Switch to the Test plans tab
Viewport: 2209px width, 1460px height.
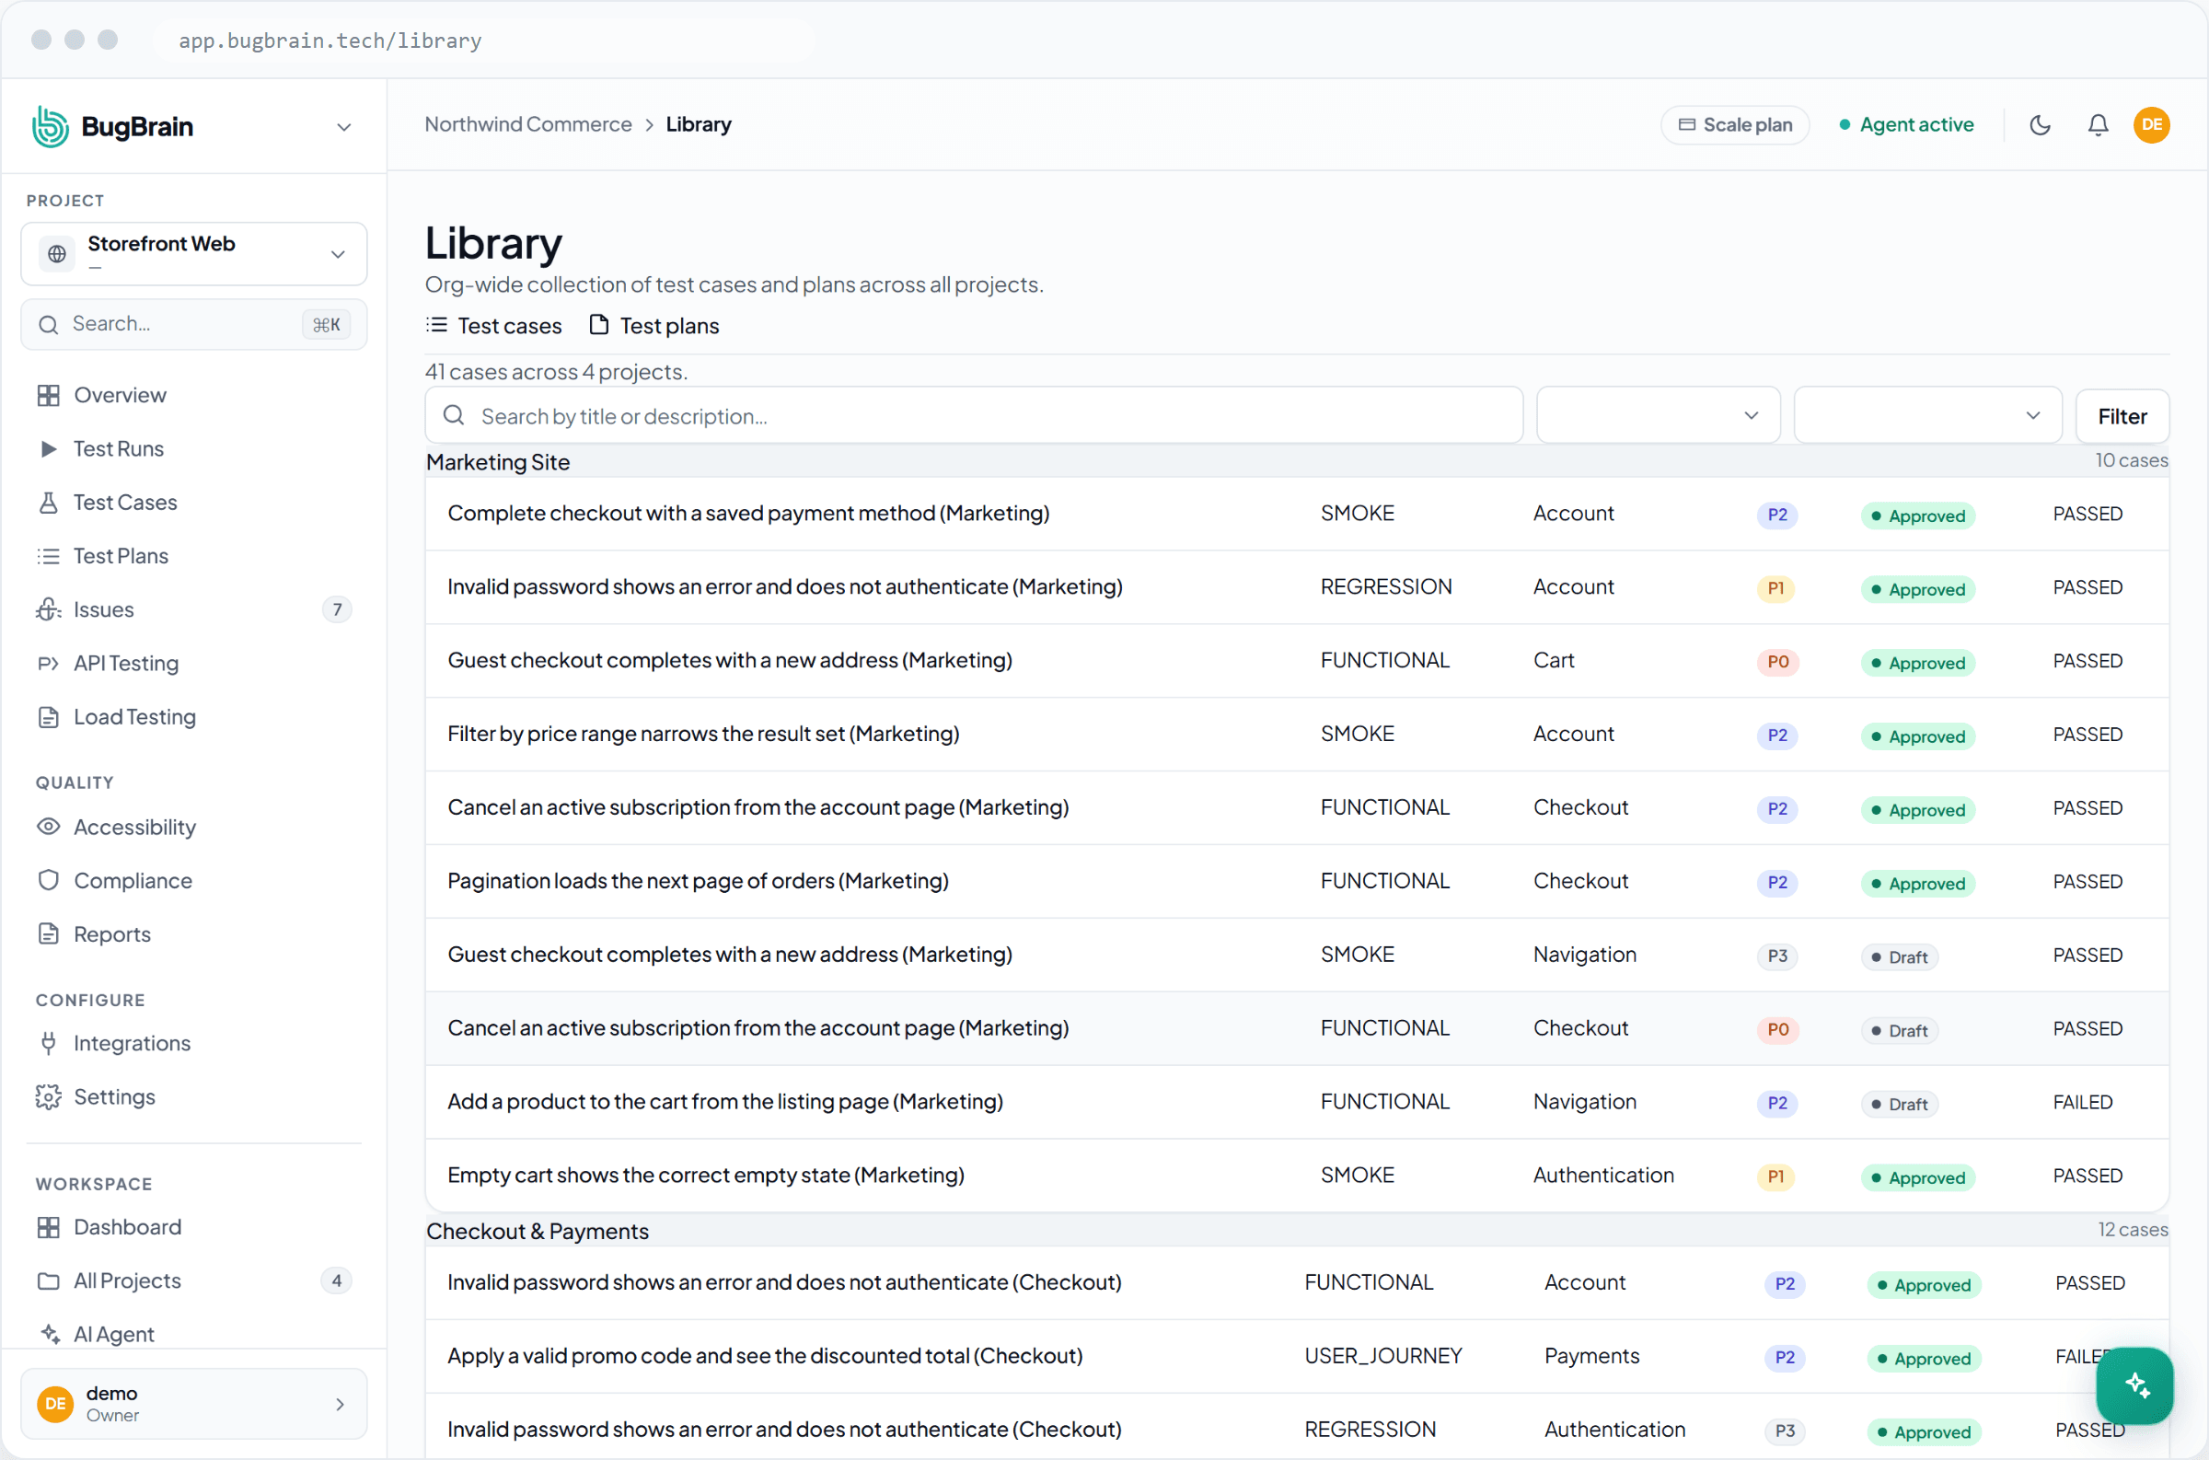(x=654, y=326)
